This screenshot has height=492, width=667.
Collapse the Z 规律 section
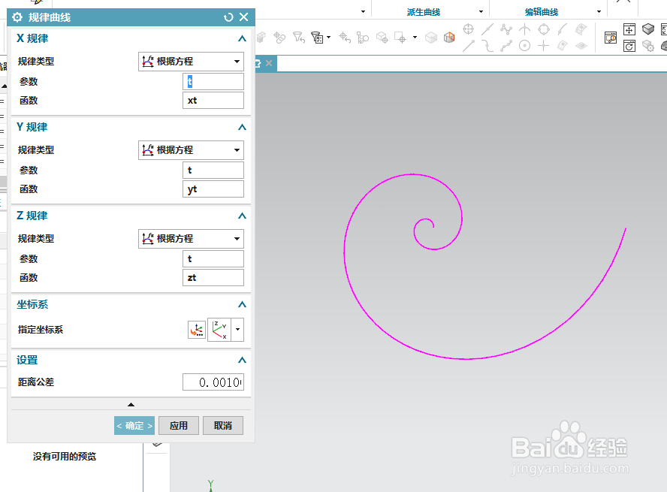pos(242,216)
